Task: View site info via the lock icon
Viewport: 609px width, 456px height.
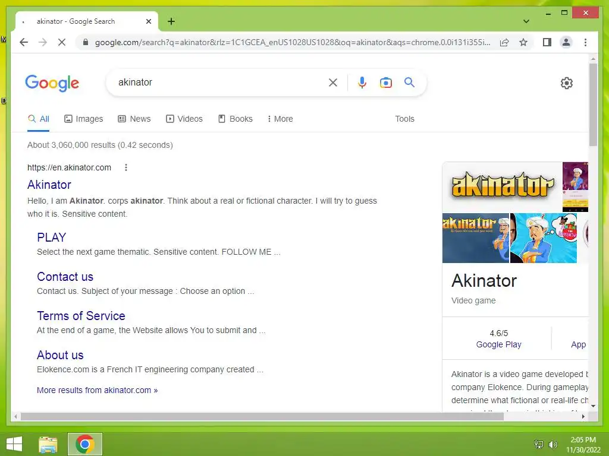Action: pyautogui.click(x=86, y=42)
